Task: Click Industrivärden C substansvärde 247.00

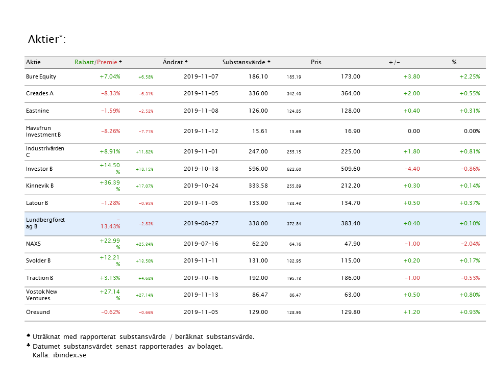Action: 258,151
